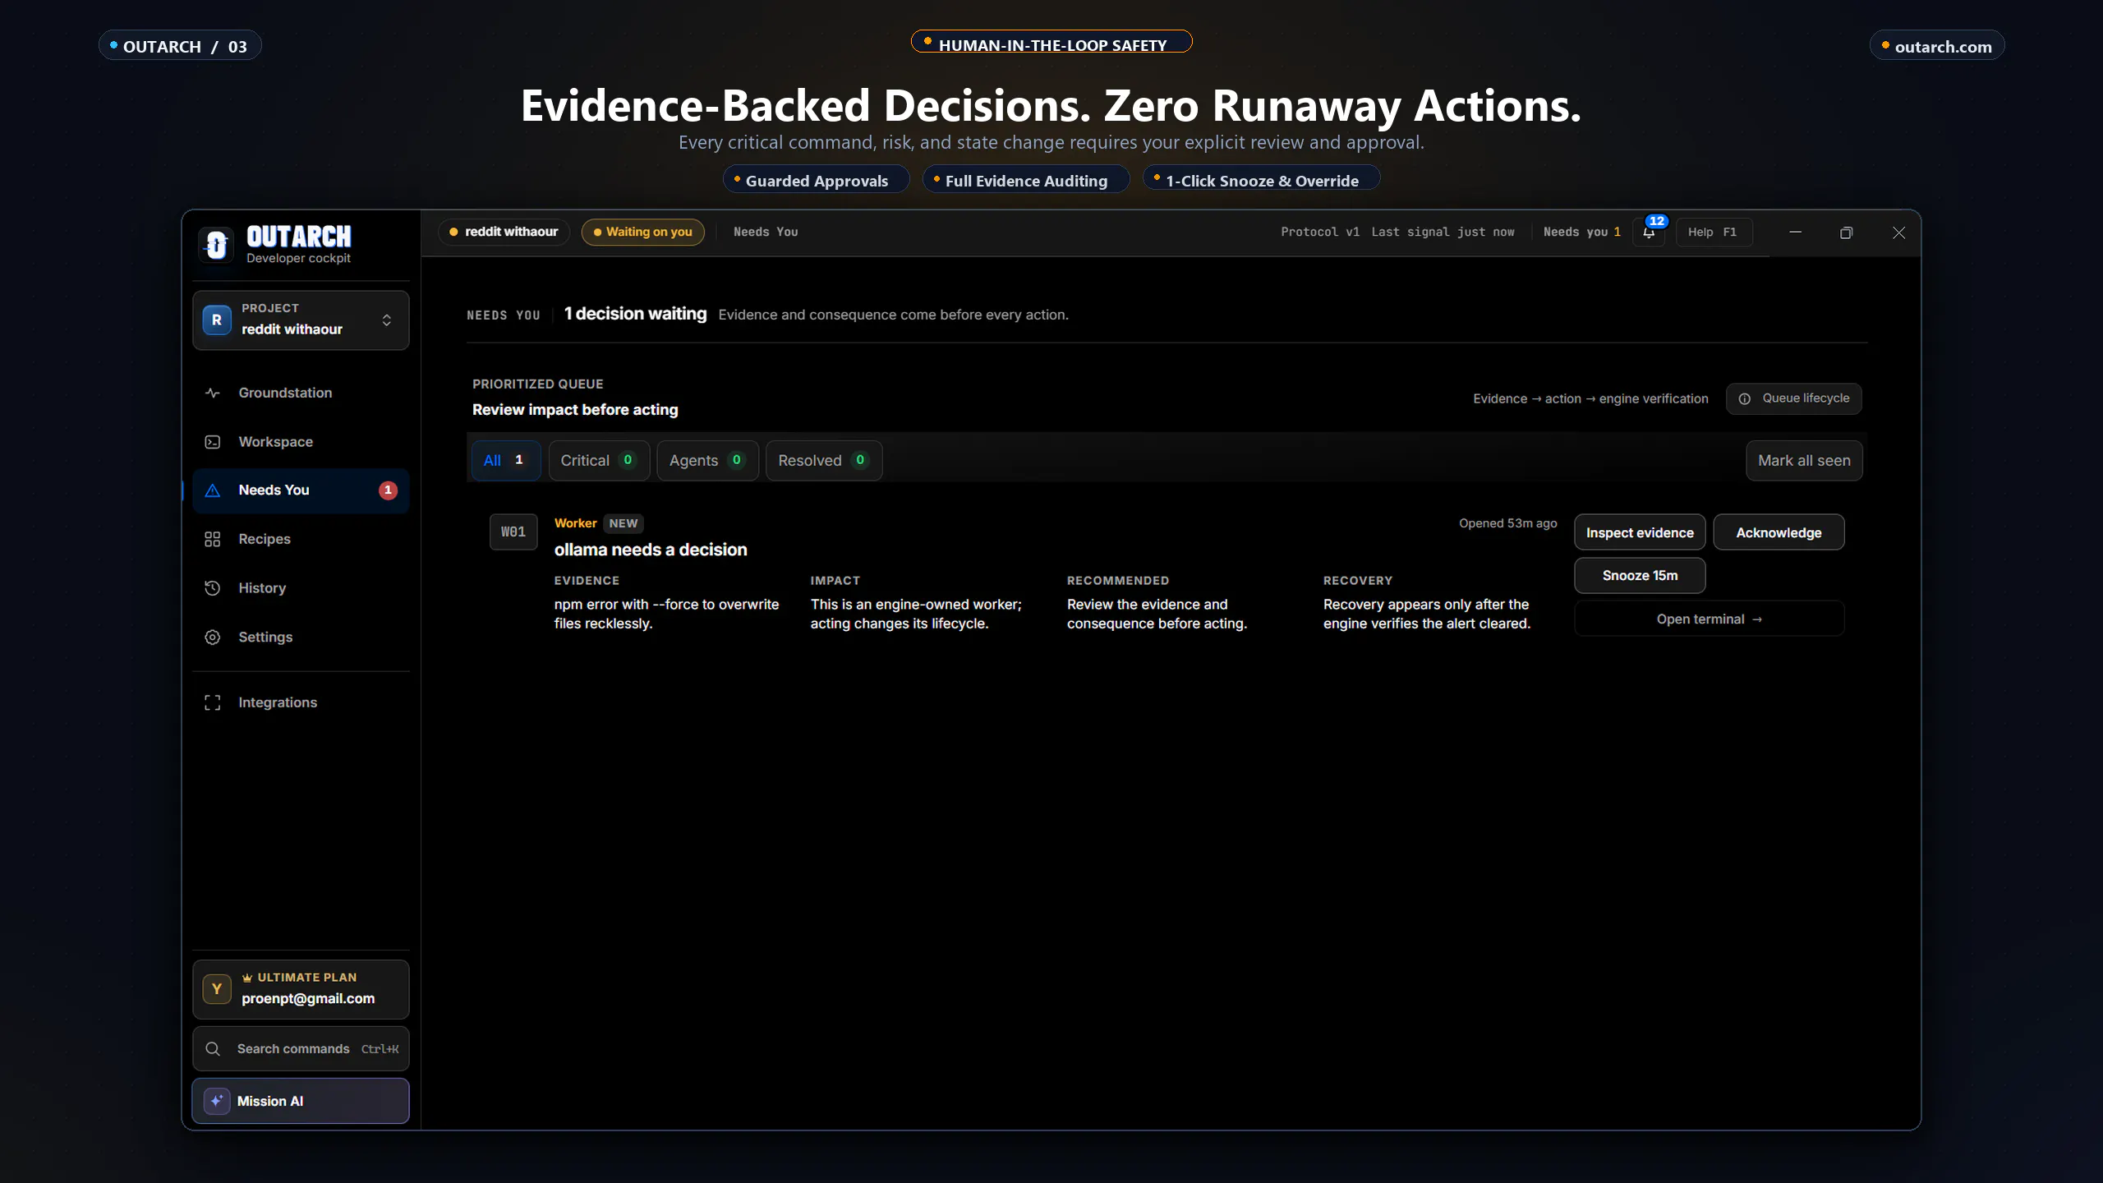
Task: Click the Recipes grid icon
Action: pos(213,539)
